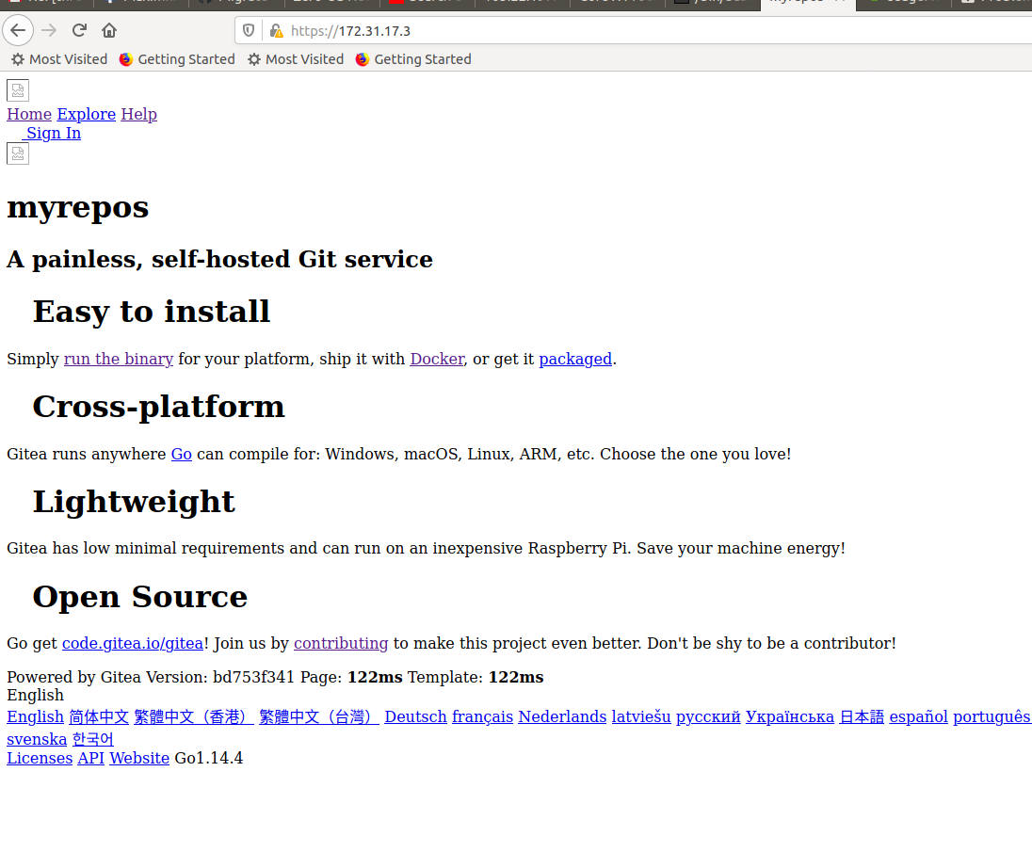Open the Docker link
Screen dimensions: 1032x852
click(436, 359)
